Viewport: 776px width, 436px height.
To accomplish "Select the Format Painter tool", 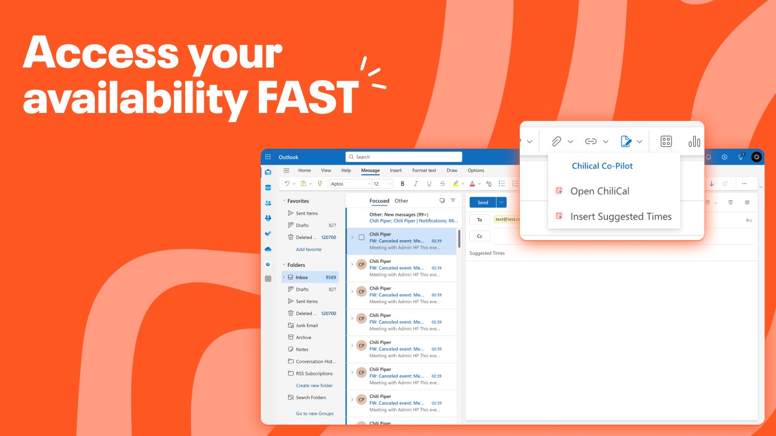I will click(x=319, y=183).
